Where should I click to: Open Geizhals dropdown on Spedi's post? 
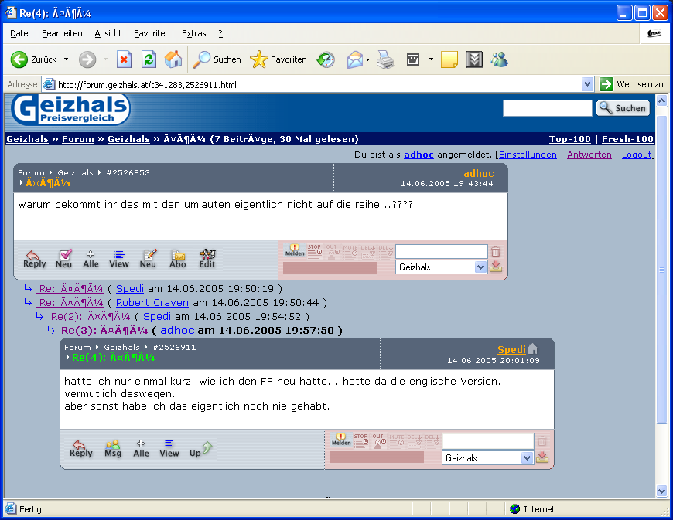[x=487, y=458]
